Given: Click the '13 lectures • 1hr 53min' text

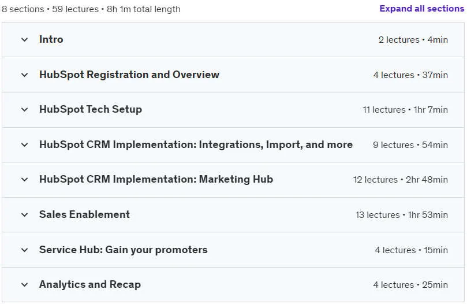Looking at the screenshot, I should (x=401, y=215).
